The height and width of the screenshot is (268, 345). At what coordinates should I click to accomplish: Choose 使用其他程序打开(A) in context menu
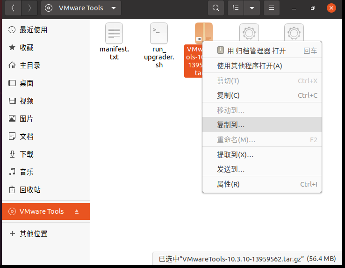pos(262,66)
